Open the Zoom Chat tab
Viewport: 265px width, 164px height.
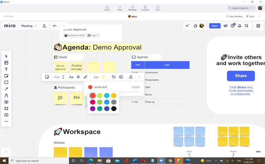pos(120,8)
